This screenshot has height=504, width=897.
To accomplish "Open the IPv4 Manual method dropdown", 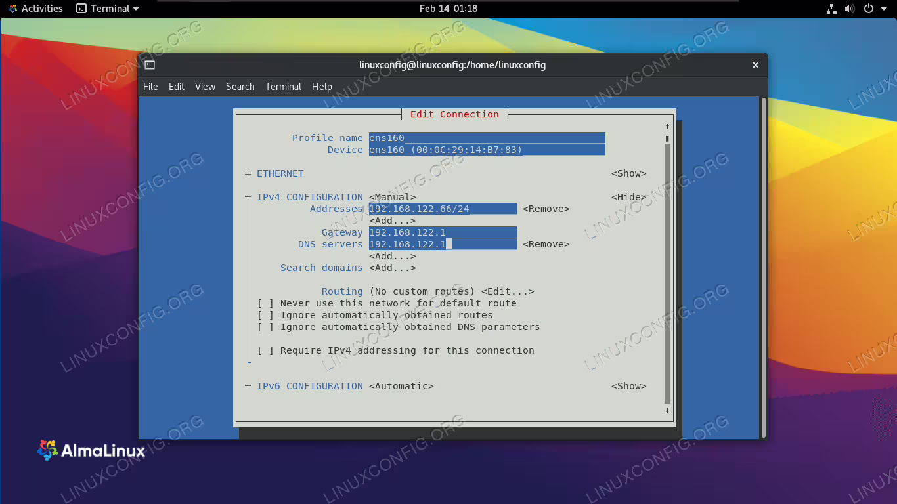I will [393, 197].
